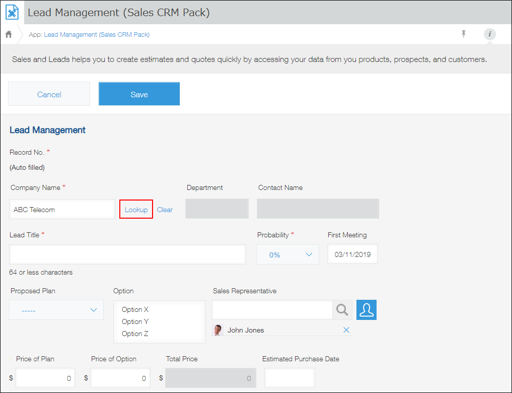This screenshot has width=512, height=393.
Task: Select Option Y in the Option list
Action: pos(135,321)
